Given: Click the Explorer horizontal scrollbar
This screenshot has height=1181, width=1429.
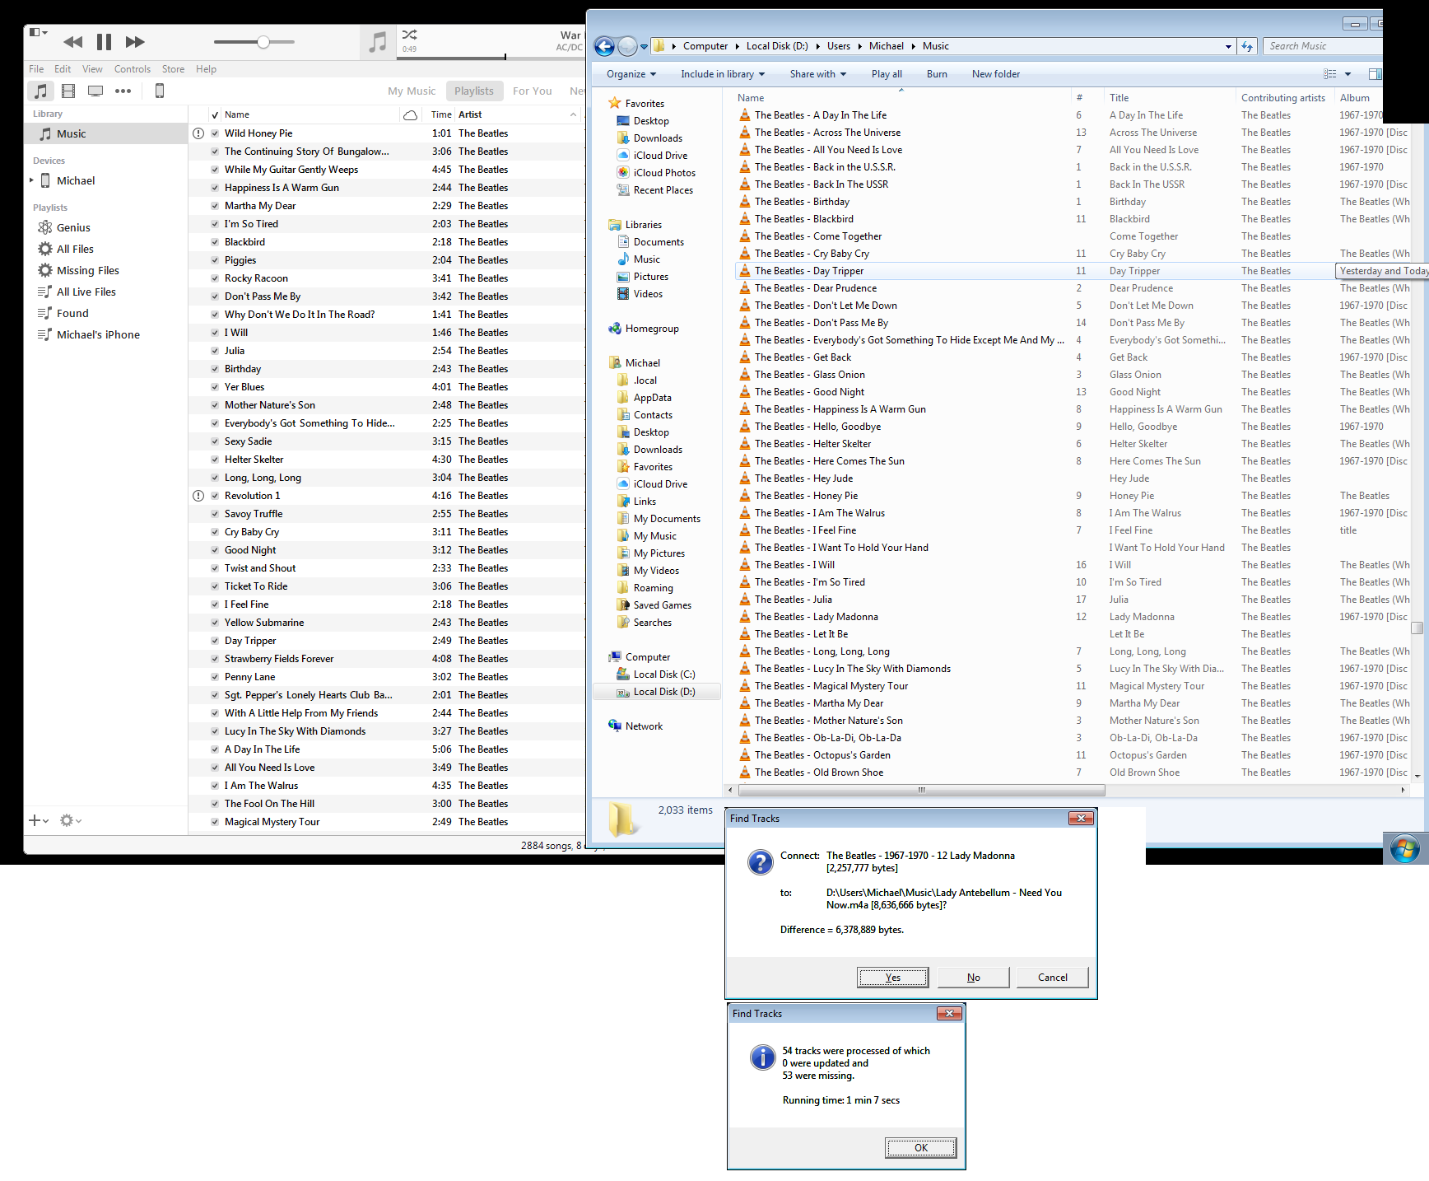Looking at the screenshot, I should 922,790.
